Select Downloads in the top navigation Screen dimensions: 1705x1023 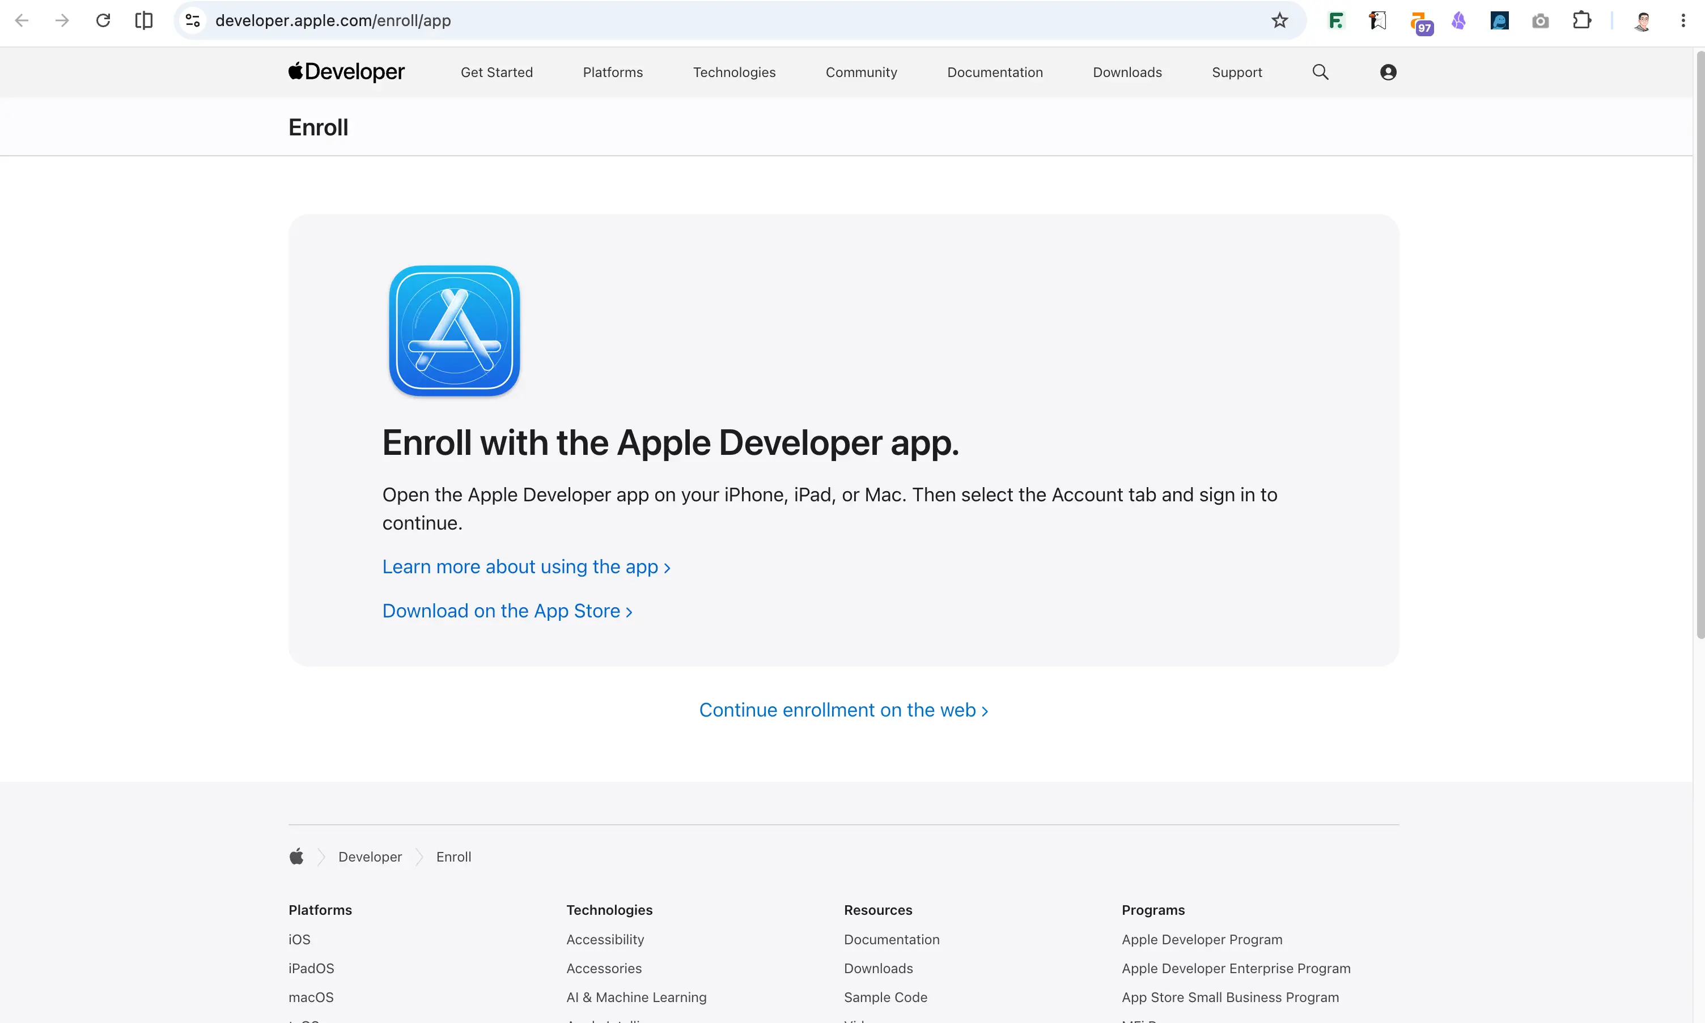1127,73
